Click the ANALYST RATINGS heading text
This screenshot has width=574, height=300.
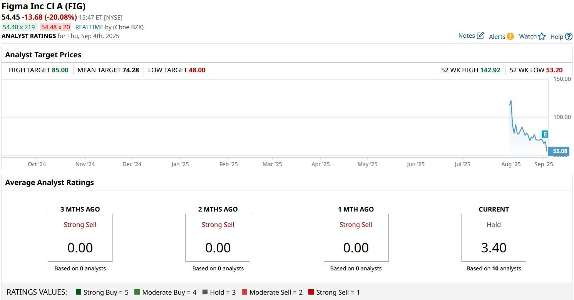29,36
